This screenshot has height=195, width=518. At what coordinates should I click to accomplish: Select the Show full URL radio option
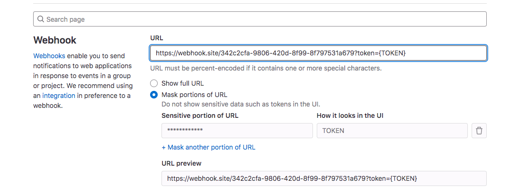(154, 83)
